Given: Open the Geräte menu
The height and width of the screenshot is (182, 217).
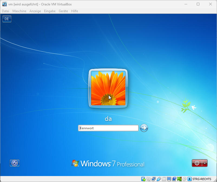Looking at the screenshot, I should tap(63, 11).
